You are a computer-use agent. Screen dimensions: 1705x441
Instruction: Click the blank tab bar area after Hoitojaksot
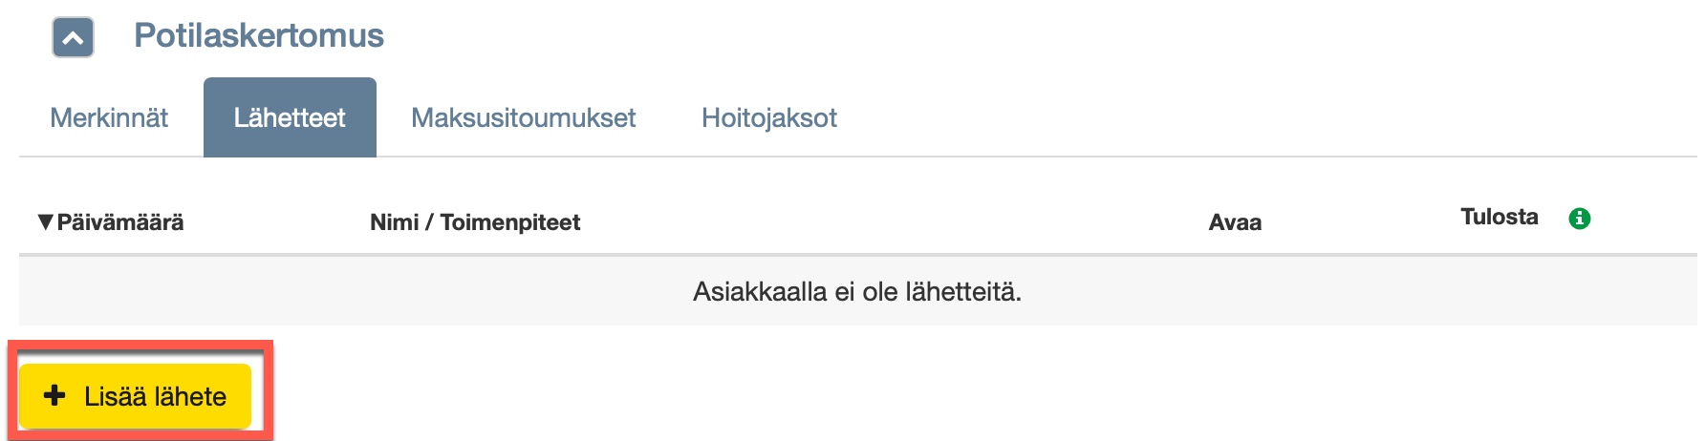tap(1242, 118)
